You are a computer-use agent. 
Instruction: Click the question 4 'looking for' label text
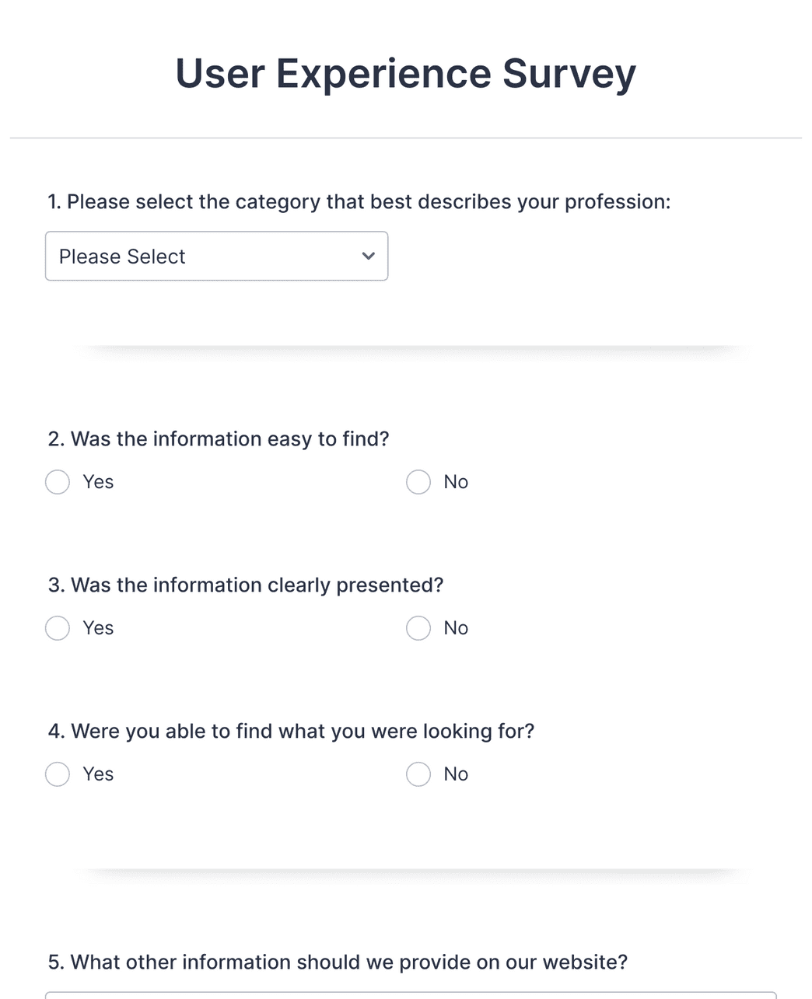point(291,732)
